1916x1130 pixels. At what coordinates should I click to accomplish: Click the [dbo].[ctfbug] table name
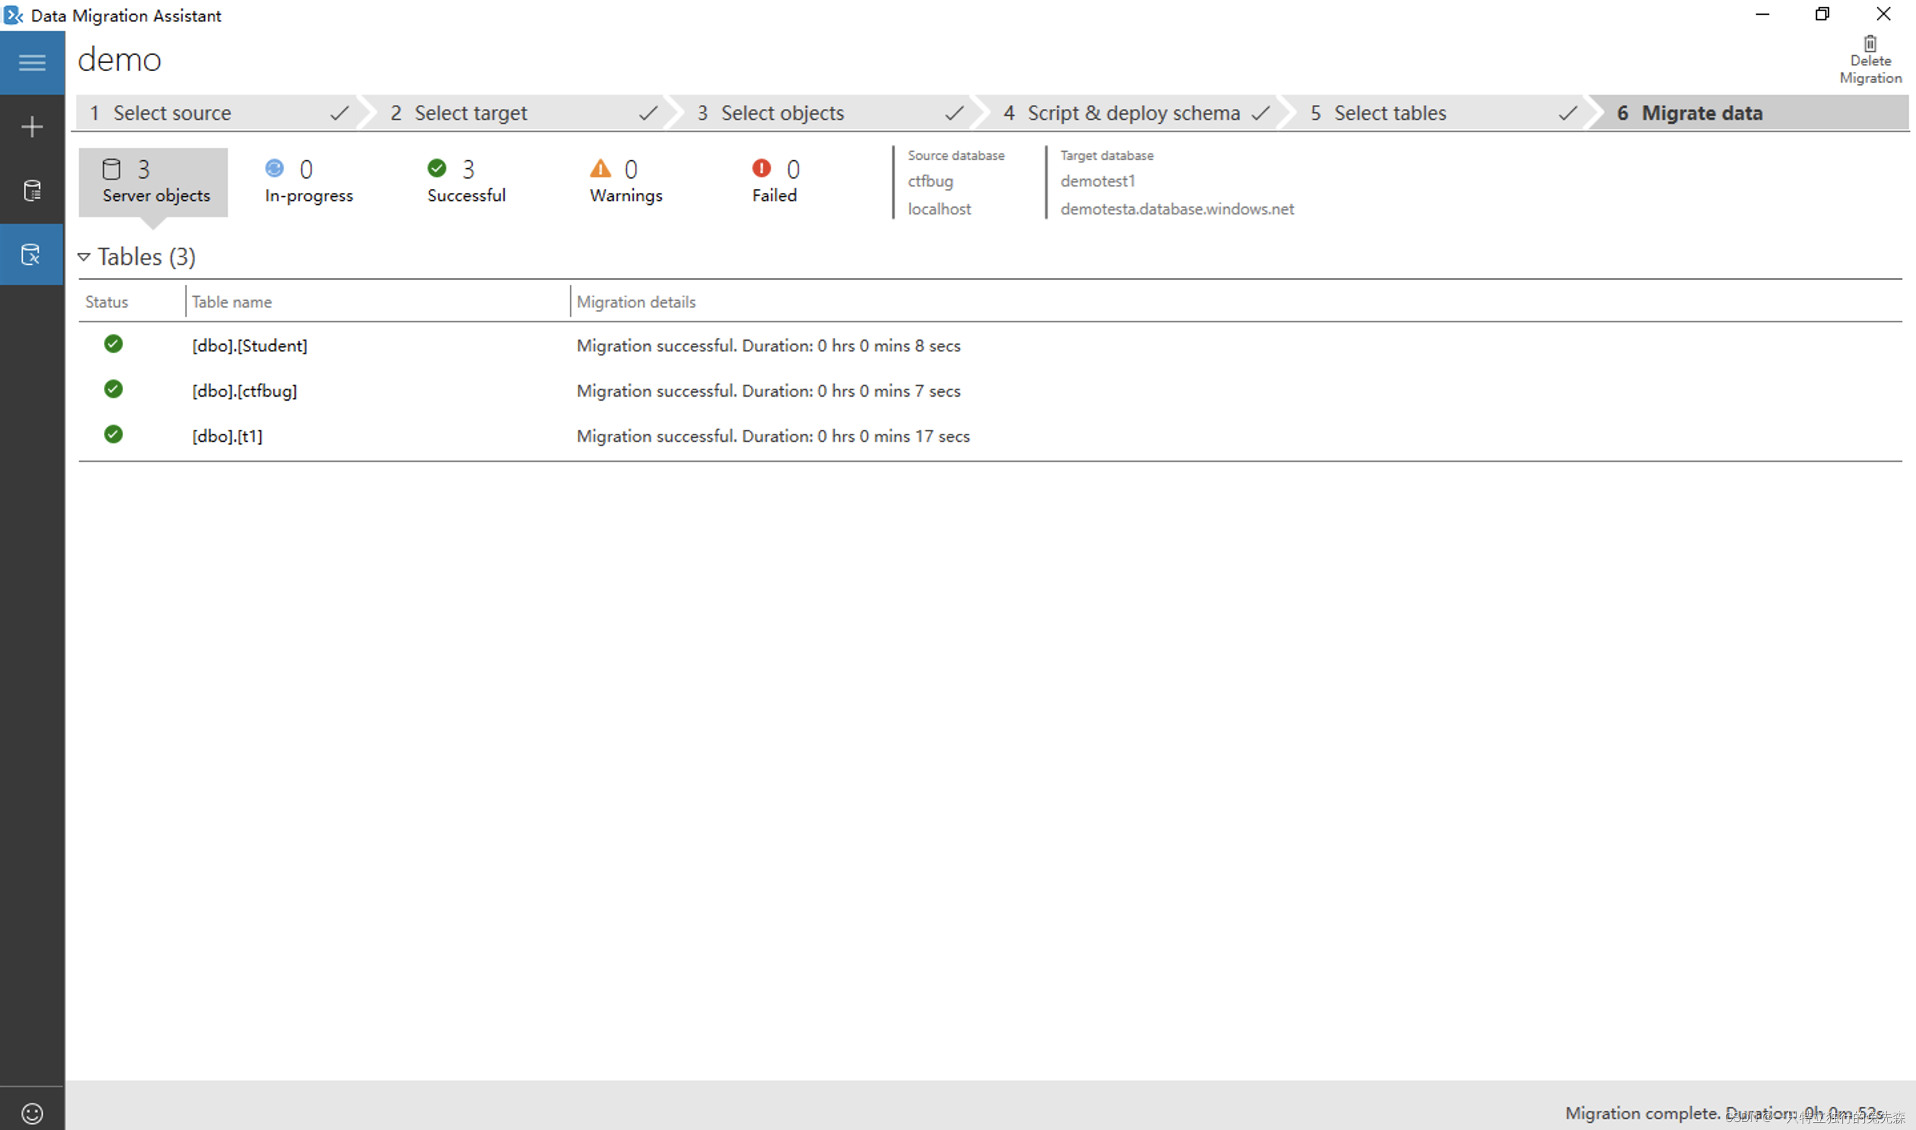click(x=244, y=391)
